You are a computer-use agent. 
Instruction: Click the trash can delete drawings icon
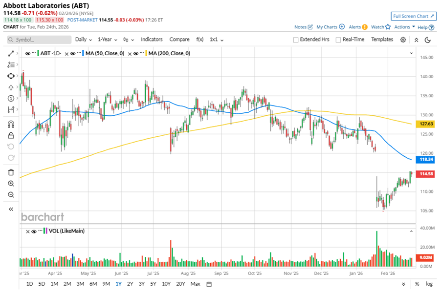coord(11,172)
